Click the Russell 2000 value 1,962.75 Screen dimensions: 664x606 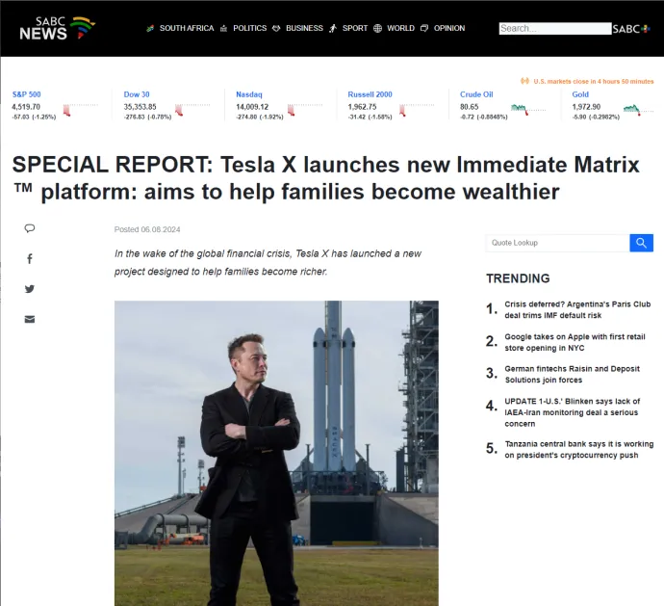[x=362, y=107]
